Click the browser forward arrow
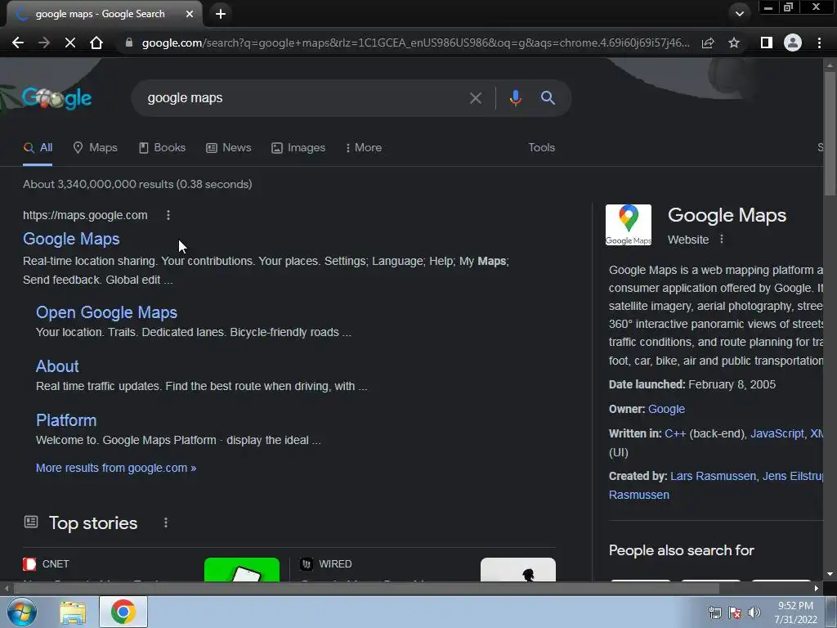The width and height of the screenshot is (837, 628). click(x=44, y=43)
